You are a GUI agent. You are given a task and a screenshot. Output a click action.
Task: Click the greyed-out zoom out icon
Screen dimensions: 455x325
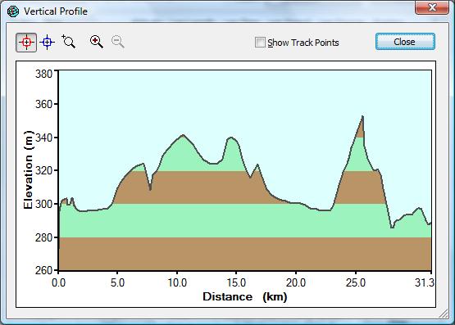(x=118, y=42)
